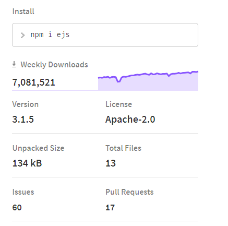Click the download arrow icon beside Weekly Downloads
The height and width of the screenshot is (226, 228).
pos(14,64)
